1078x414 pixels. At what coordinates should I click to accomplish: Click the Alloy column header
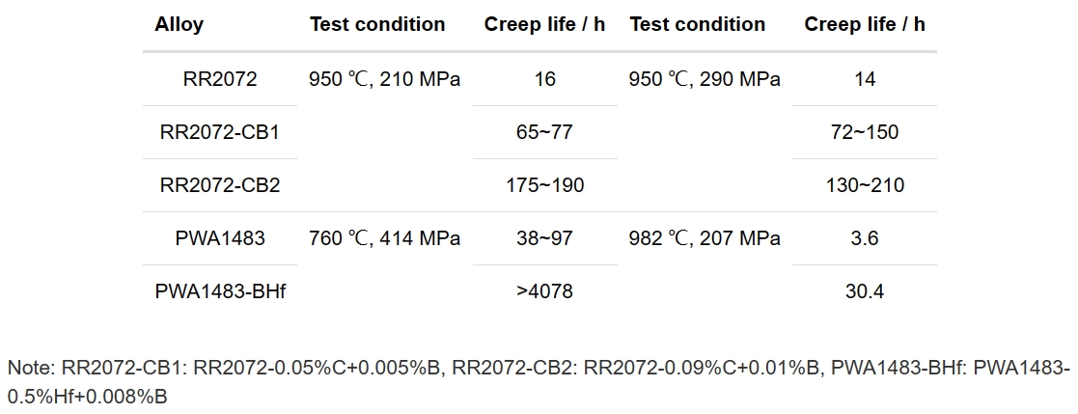179,25
